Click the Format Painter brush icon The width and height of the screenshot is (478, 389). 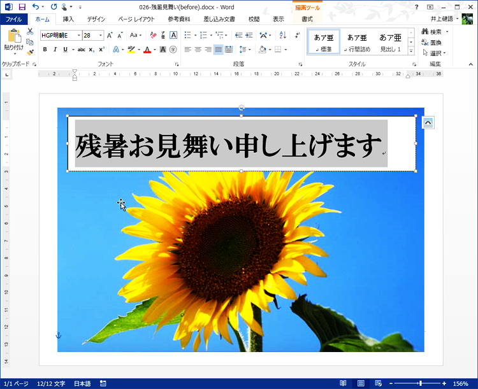(x=30, y=52)
